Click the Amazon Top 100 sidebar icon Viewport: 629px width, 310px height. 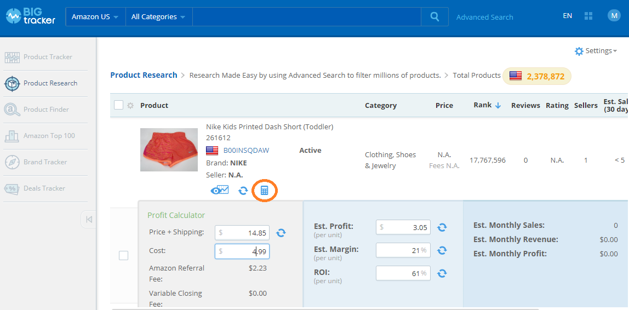pos(12,135)
